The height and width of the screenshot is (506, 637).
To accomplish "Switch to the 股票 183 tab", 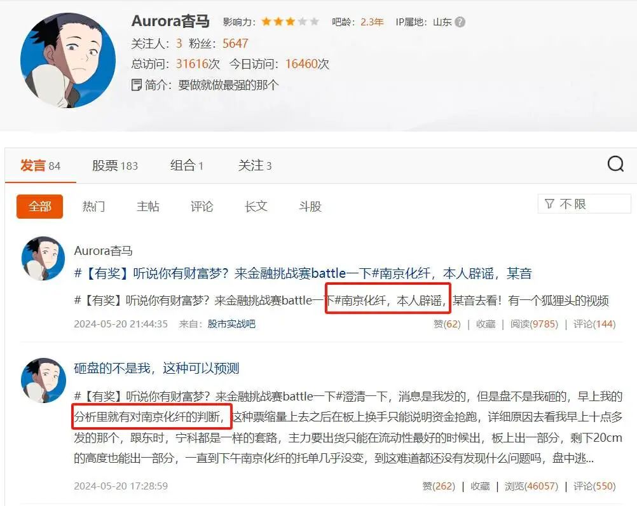I will 115,166.
